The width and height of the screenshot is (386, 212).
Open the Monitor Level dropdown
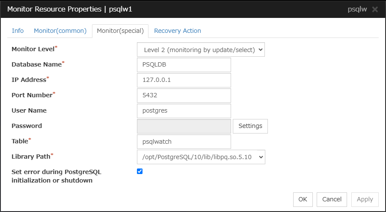[x=199, y=49]
